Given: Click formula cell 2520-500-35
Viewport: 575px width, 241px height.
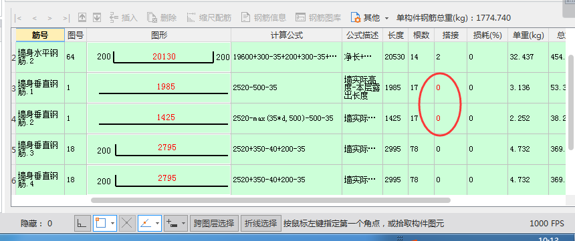Looking at the screenshot, I should (286, 87).
